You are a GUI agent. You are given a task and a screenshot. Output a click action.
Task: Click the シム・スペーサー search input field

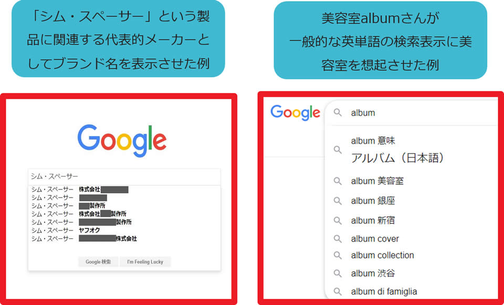pos(124,176)
